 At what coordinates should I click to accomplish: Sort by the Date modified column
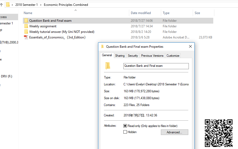coord(141,13)
